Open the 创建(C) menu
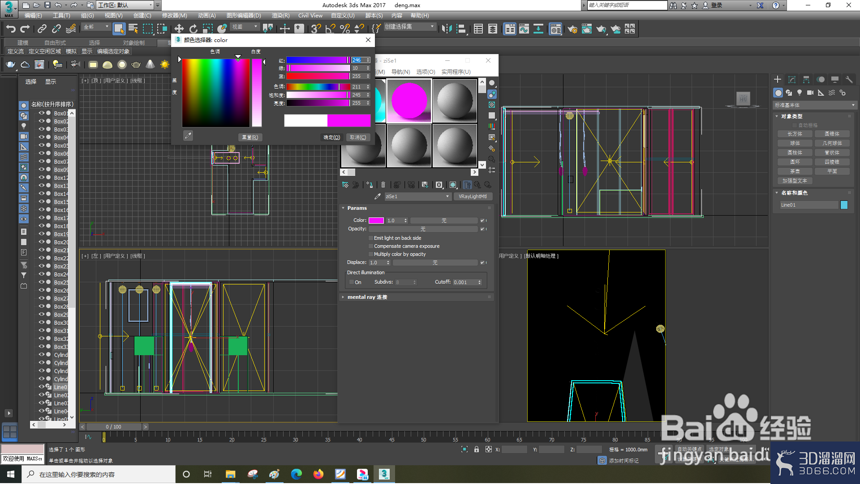Image resolution: width=860 pixels, height=484 pixels. point(142,15)
